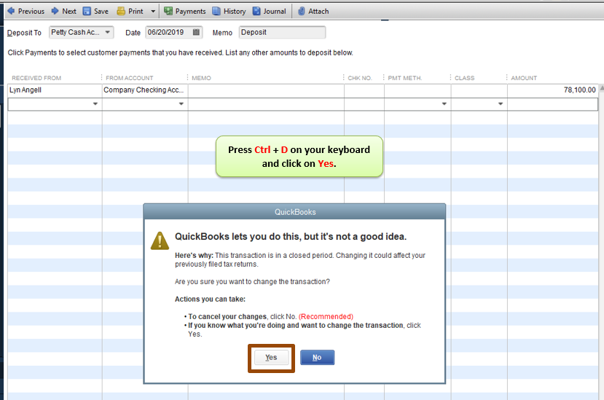Click the memo cell in Lyn Angell row

click(266, 90)
